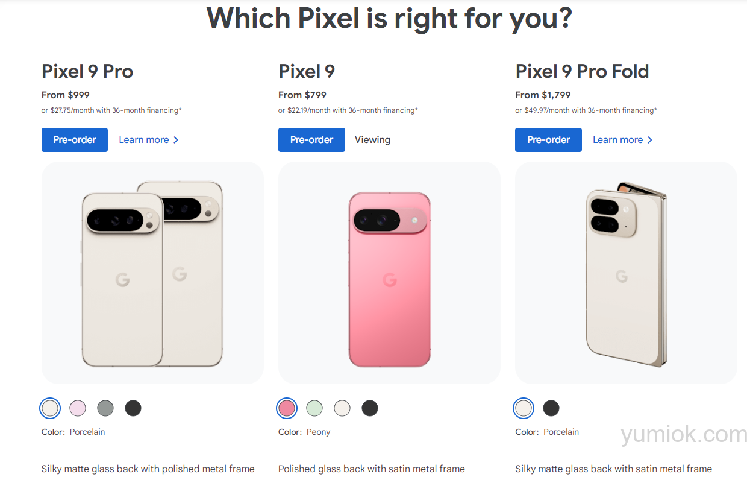Select the Porcelain color for Pixel 9 Pro

(x=50, y=408)
